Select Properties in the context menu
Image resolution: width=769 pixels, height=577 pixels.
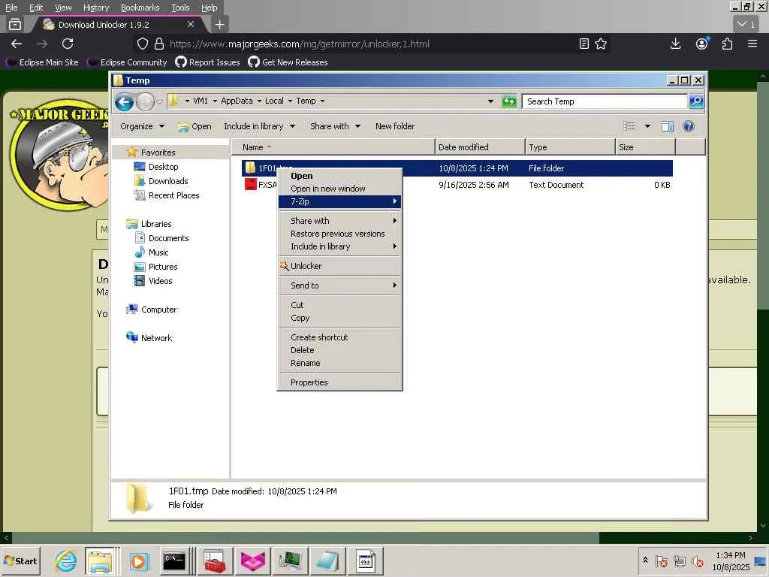point(339,382)
